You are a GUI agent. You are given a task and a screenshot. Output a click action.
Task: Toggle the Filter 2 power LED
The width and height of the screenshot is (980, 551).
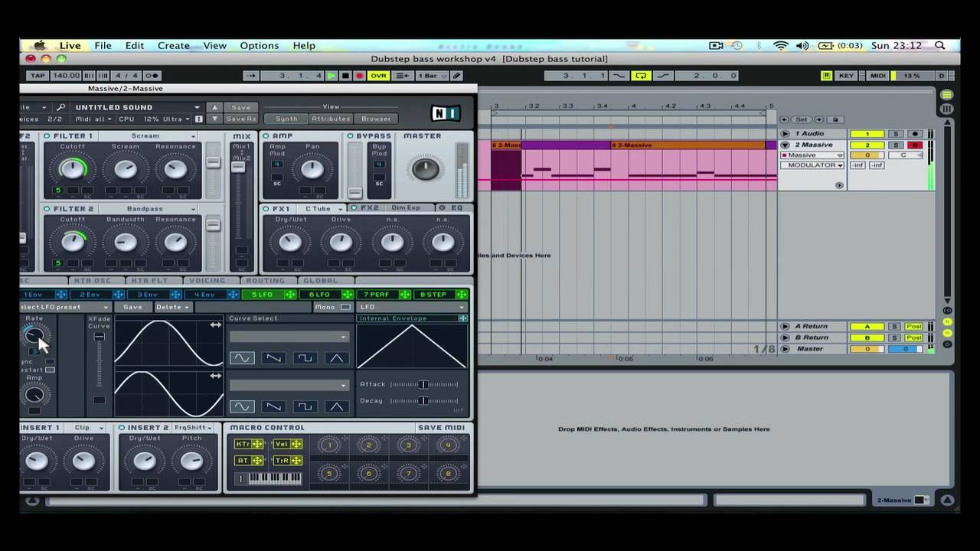47,209
